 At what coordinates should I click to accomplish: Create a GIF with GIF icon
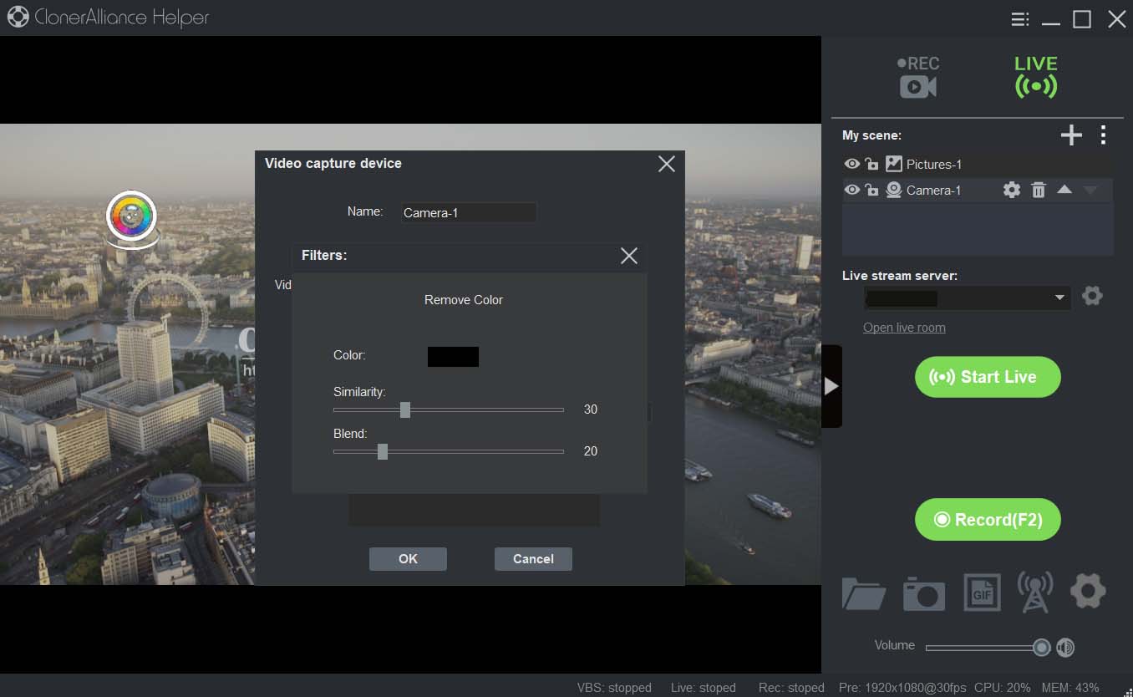(x=981, y=593)
